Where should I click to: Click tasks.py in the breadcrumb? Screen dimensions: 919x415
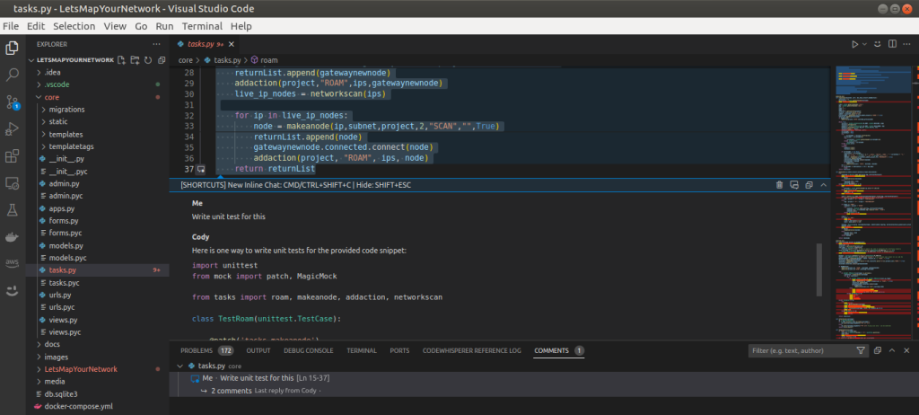pos(227,60)
